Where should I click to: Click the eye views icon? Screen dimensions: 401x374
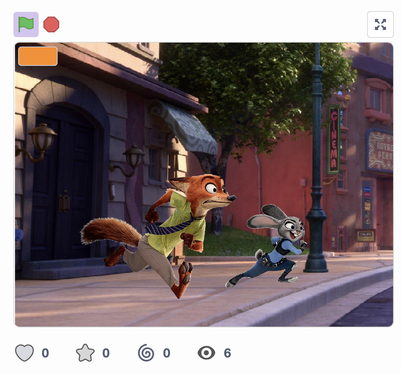tap(206, 353)
